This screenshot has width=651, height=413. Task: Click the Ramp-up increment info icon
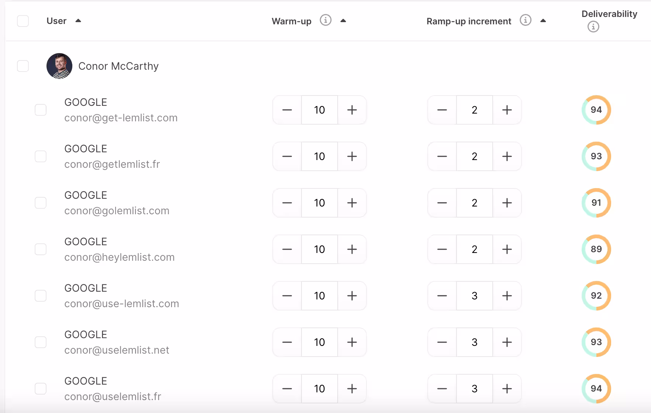[x=526, y=20]
